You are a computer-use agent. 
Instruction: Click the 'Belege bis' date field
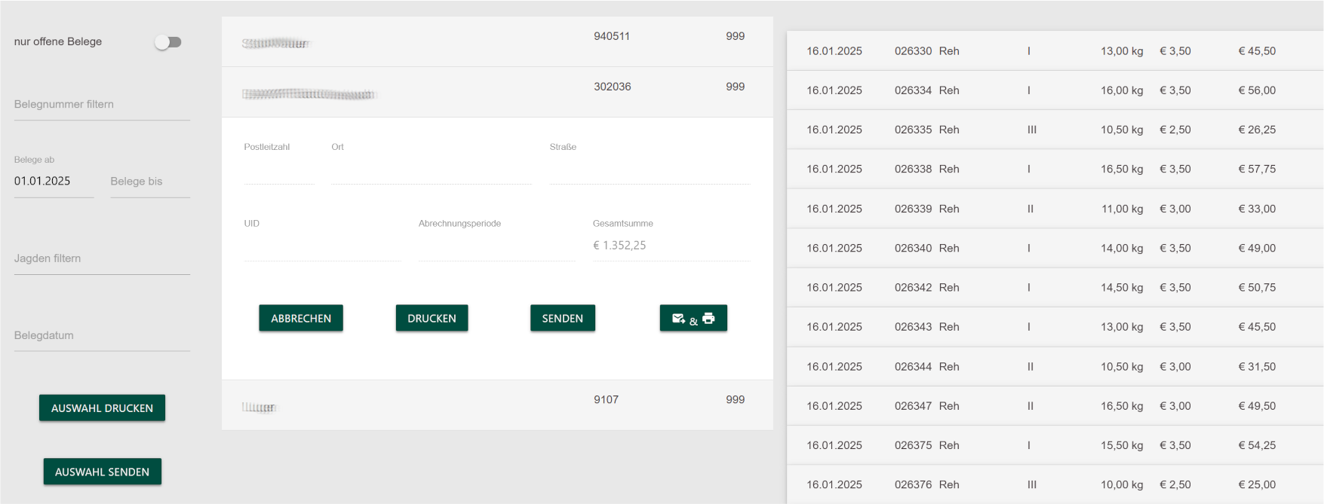(149, 182)
